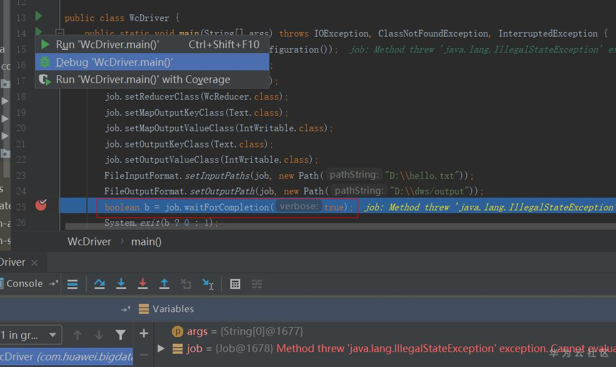This screenshot has width=616, height=367.
Task: Click the setMapOutputValueClass code line
Action: point(219,128)
